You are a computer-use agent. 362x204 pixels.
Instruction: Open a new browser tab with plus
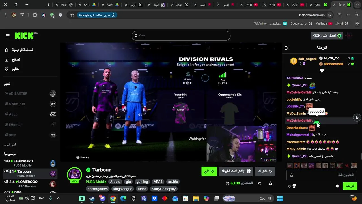pyautogui.click(x=48, y=5)
